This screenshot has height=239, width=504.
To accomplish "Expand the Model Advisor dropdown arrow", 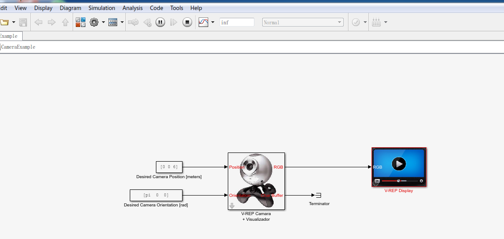I will tap(365, 22).
